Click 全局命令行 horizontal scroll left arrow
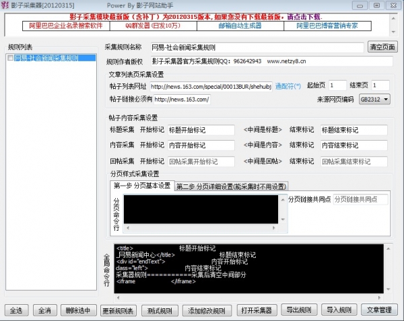Screen dimensions: 404x321 click(118, 298)
